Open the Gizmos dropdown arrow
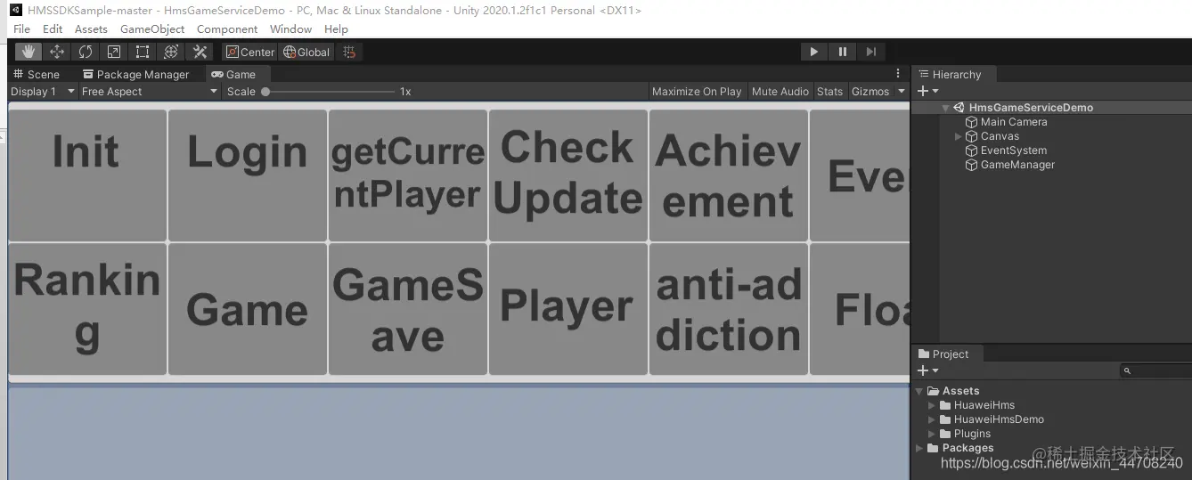Viewport: 1192px width, 480px height. coord(901,91)
